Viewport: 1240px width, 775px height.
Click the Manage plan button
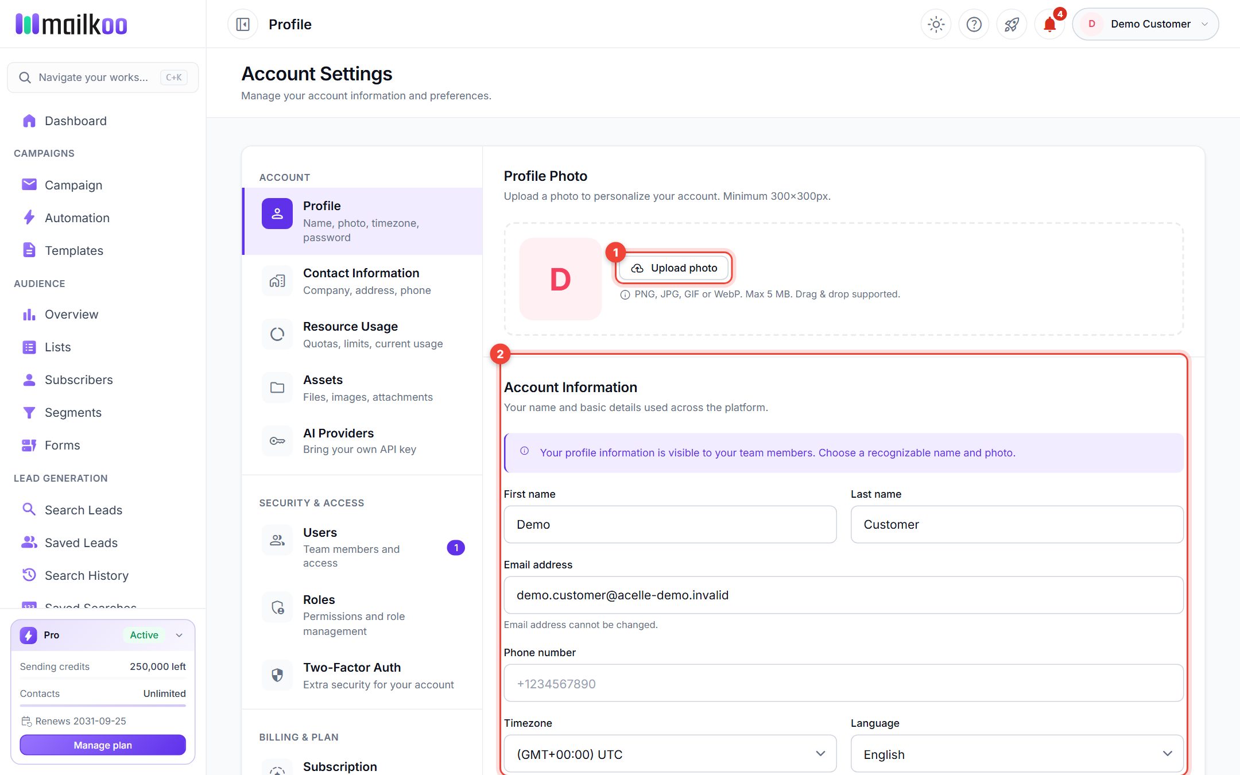click(103, 745)
